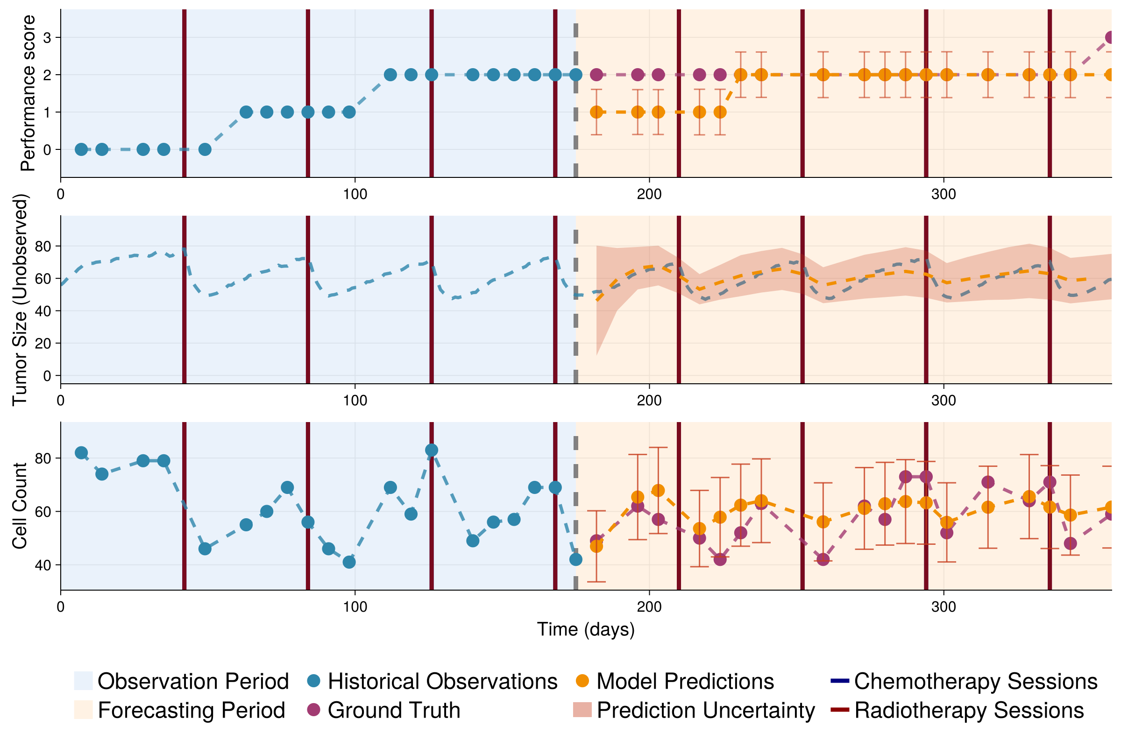1121x747 pixels.
Task: Click the Chemotherapy Sessions legend line
Action: (840, 681)
